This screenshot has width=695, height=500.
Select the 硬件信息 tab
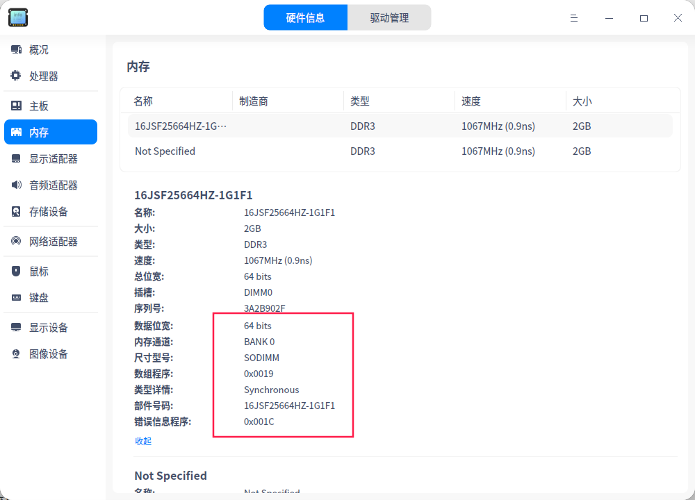point(306,17)
